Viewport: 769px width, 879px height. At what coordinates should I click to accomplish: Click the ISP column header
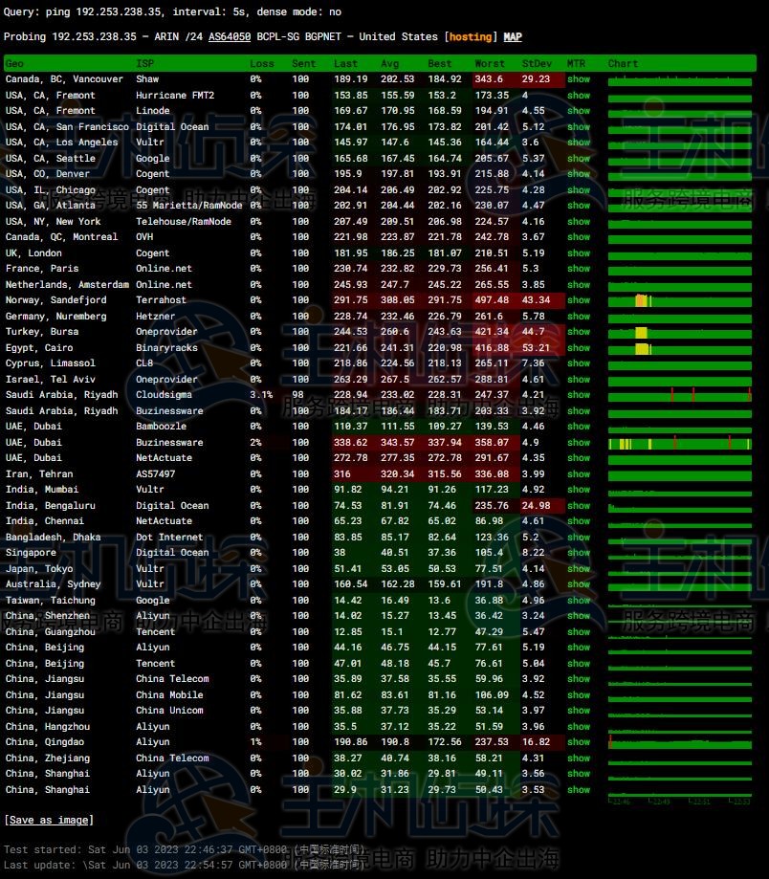click(x=144, y=63)
